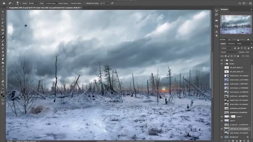Click the navigator zoom slider handle
The image size is (253, 142).
pos(238,40)
